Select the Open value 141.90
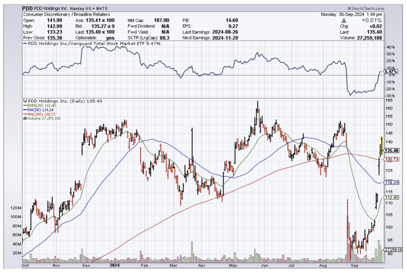Image resolution: width=407 pixels, height=273 pixels. click(54, 20)
